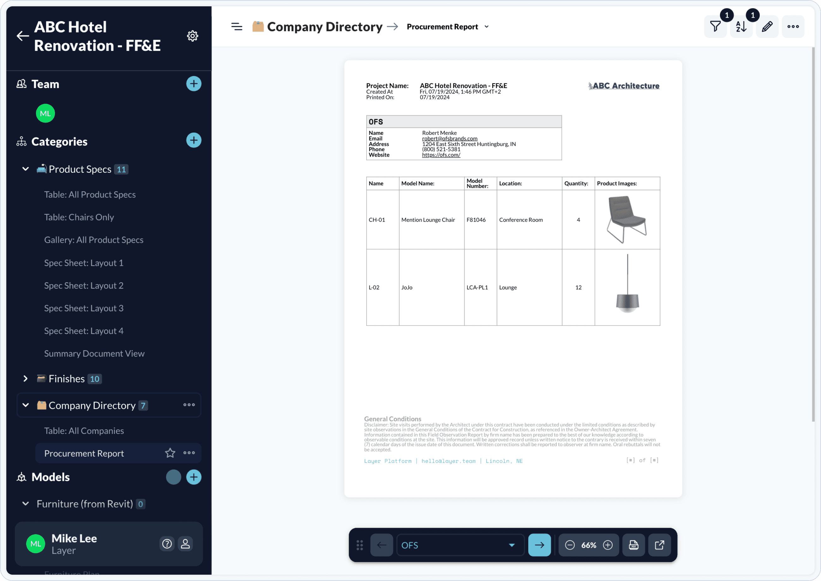Open Procurement Report row options menu
The image size is (821, 581).
189,453
